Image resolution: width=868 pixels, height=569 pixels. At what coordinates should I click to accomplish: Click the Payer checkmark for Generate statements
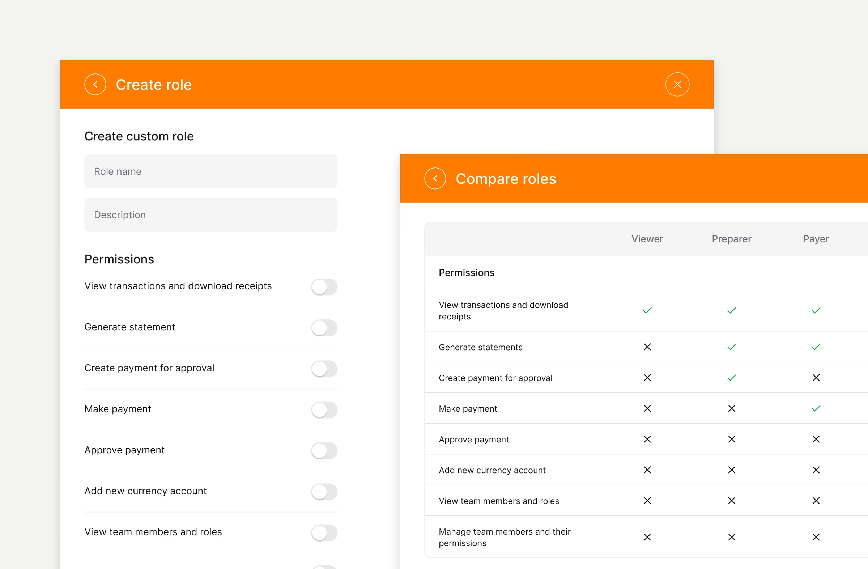click(x=816, y=347)
